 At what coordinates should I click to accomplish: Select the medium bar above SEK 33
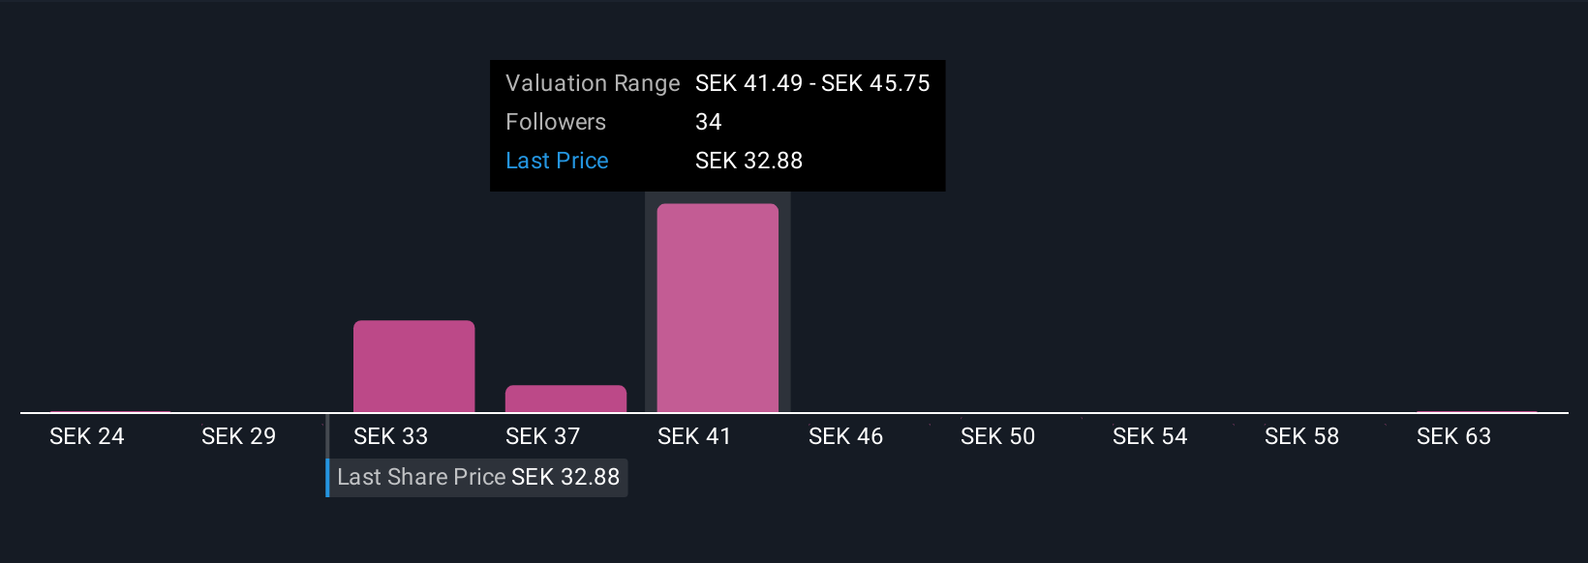[413, 366]
